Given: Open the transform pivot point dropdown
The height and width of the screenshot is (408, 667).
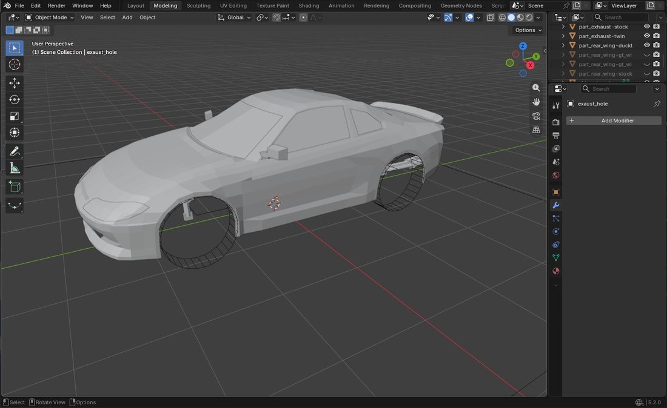Looking at the screenshot, I should tap(262, 18).
